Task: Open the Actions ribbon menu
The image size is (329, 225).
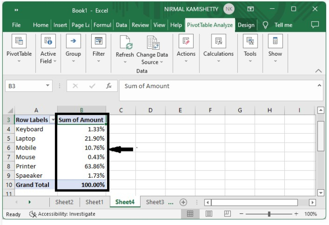Action: pos(186,49)
